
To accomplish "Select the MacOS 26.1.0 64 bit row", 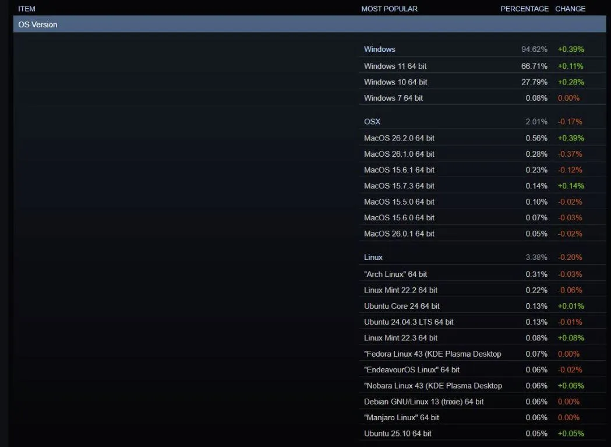I will click(x=482, y=154).
